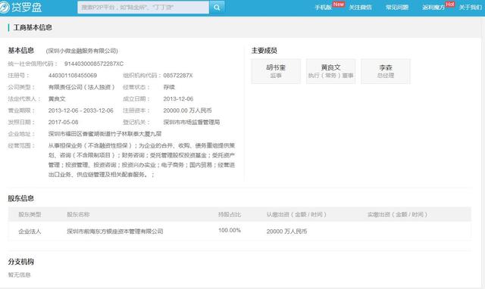Click organization code 08572287X

[x=178, y=76]
